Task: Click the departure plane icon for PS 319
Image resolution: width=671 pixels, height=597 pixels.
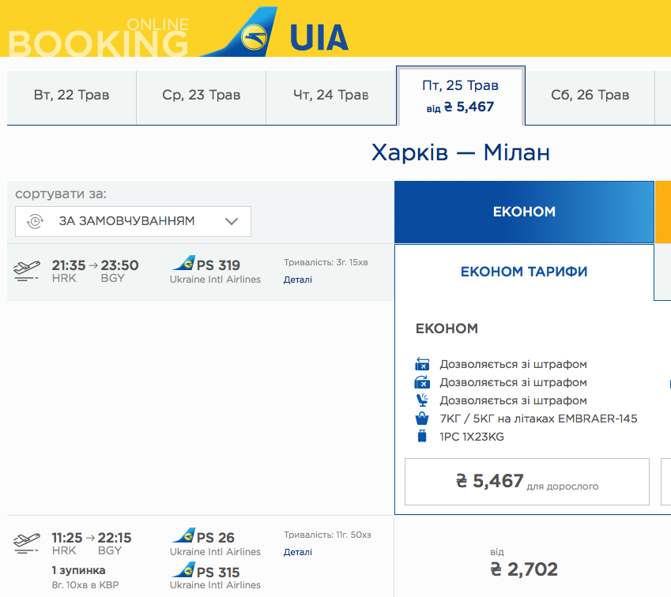Action: 26,271
